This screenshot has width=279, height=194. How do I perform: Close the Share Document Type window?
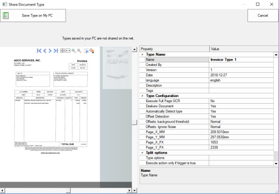pyautogui.click(x=272, y=4)
